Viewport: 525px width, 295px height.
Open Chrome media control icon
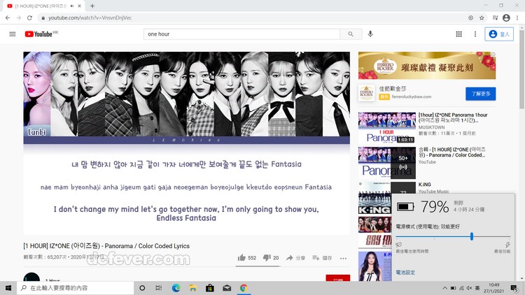tap(495, 17)
